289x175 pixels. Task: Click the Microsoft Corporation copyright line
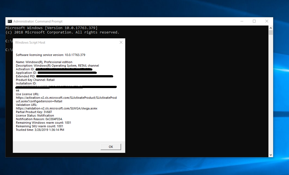pyautogui.click(x=62, y=32)
